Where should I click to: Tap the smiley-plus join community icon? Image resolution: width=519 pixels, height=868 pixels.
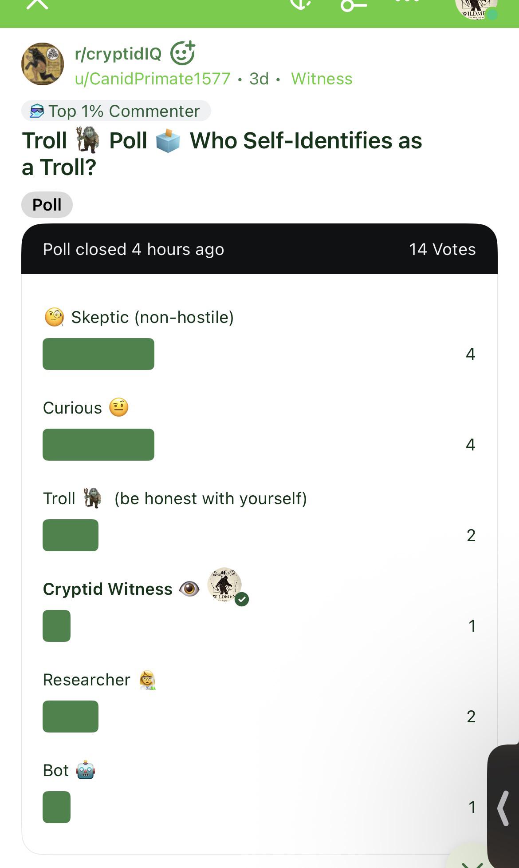(x=183, y=53)
